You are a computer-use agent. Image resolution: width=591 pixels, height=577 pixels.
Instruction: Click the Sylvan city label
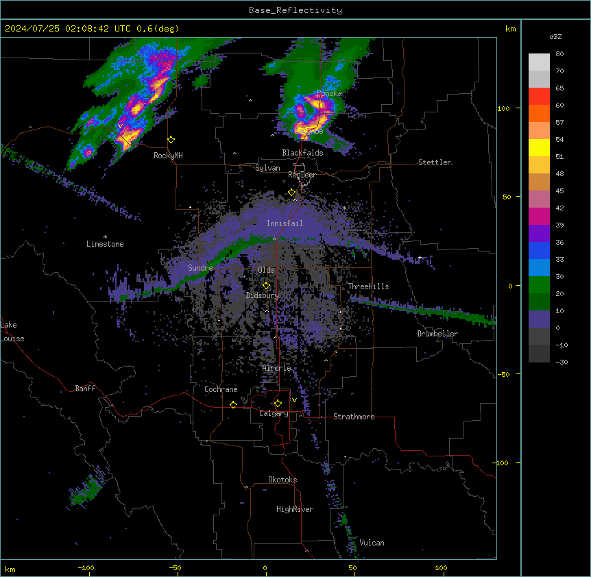coord(267,168)
